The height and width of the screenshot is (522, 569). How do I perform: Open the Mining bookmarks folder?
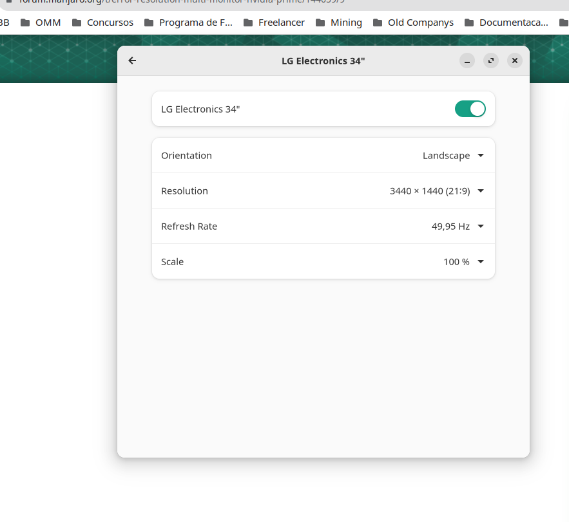tap(338, 23)
